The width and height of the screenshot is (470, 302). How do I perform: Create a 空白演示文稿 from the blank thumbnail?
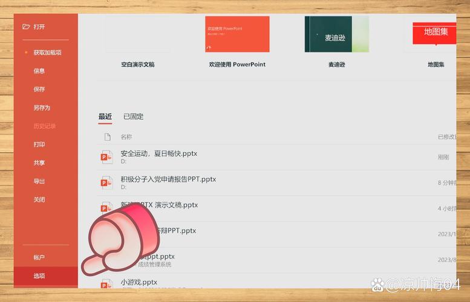[138, 34]
